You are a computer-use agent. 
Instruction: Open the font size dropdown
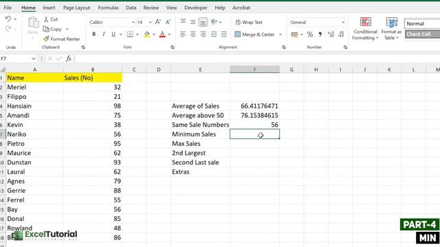pyautogui.click(x=150, y=22)
